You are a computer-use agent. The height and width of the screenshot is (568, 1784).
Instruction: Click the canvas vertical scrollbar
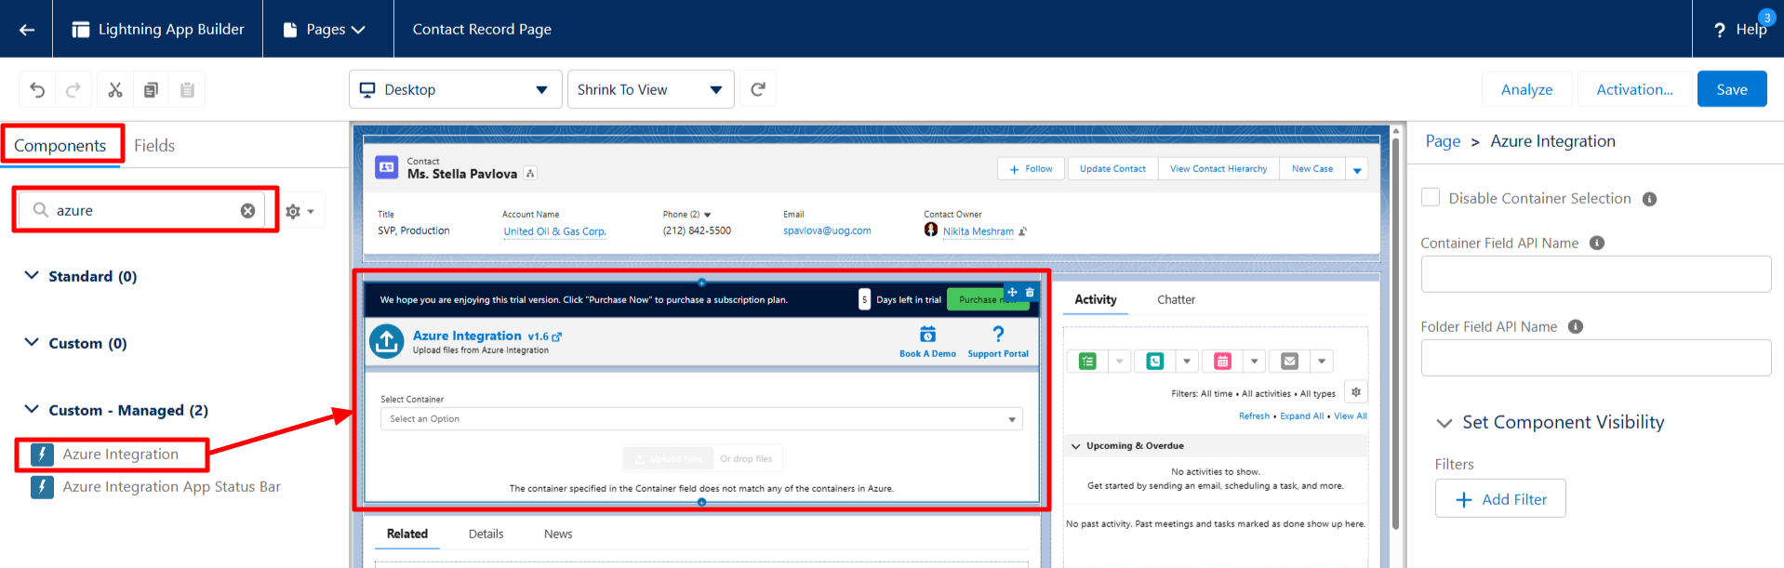tap(1395, 335)
